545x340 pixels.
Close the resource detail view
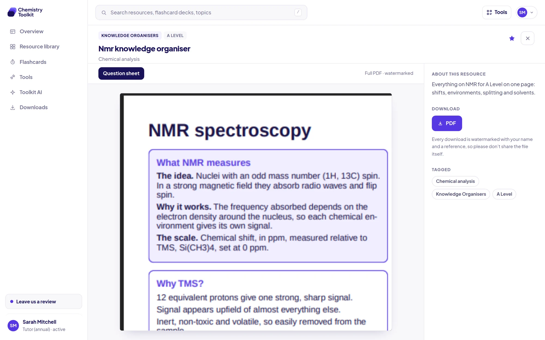(x=528, y=38)
